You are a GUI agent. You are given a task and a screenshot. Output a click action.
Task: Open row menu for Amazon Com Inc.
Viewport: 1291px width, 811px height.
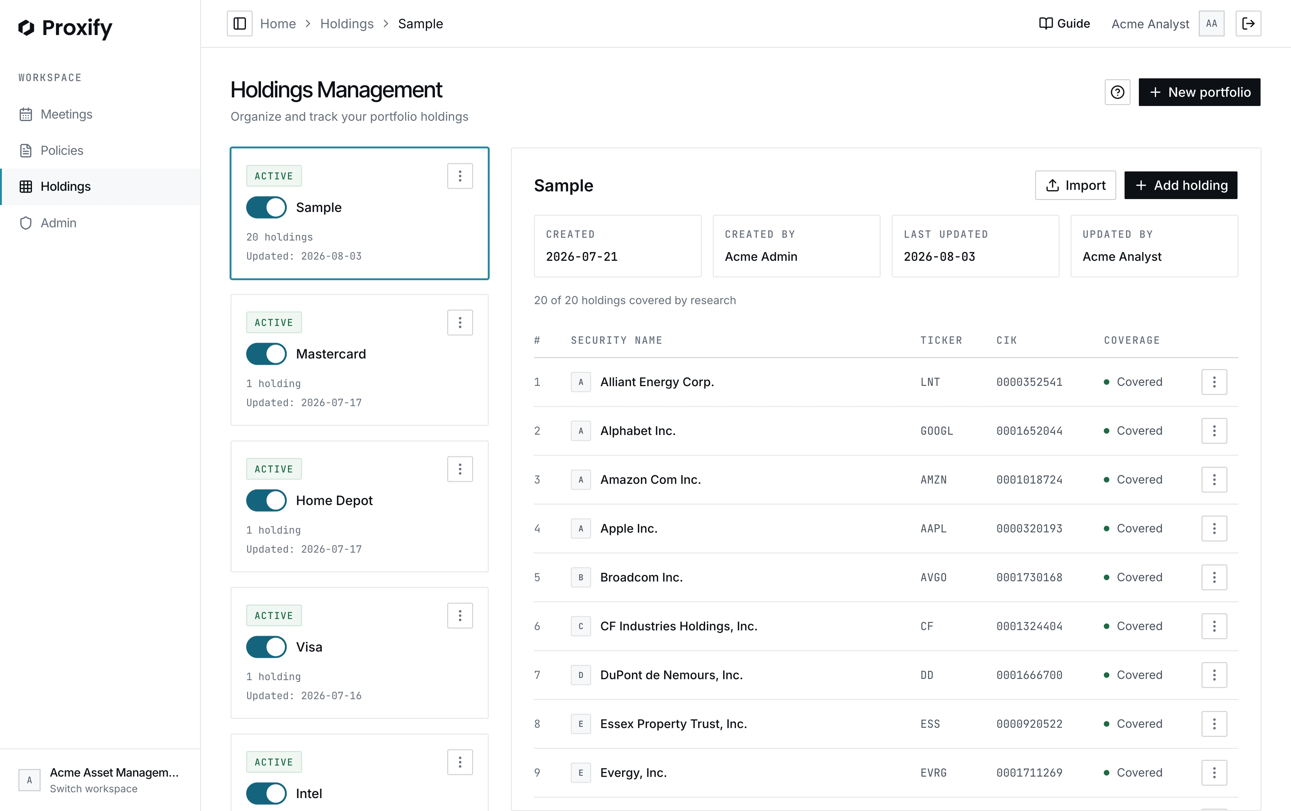click(1214, 480)
